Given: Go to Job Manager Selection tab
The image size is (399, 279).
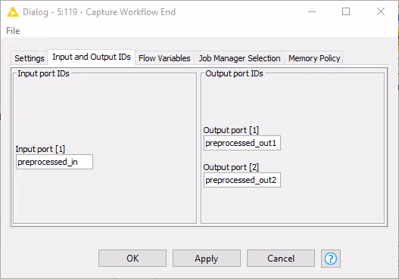Looking at the screenshot, I should pyautogui.click(x=239, y=58).
